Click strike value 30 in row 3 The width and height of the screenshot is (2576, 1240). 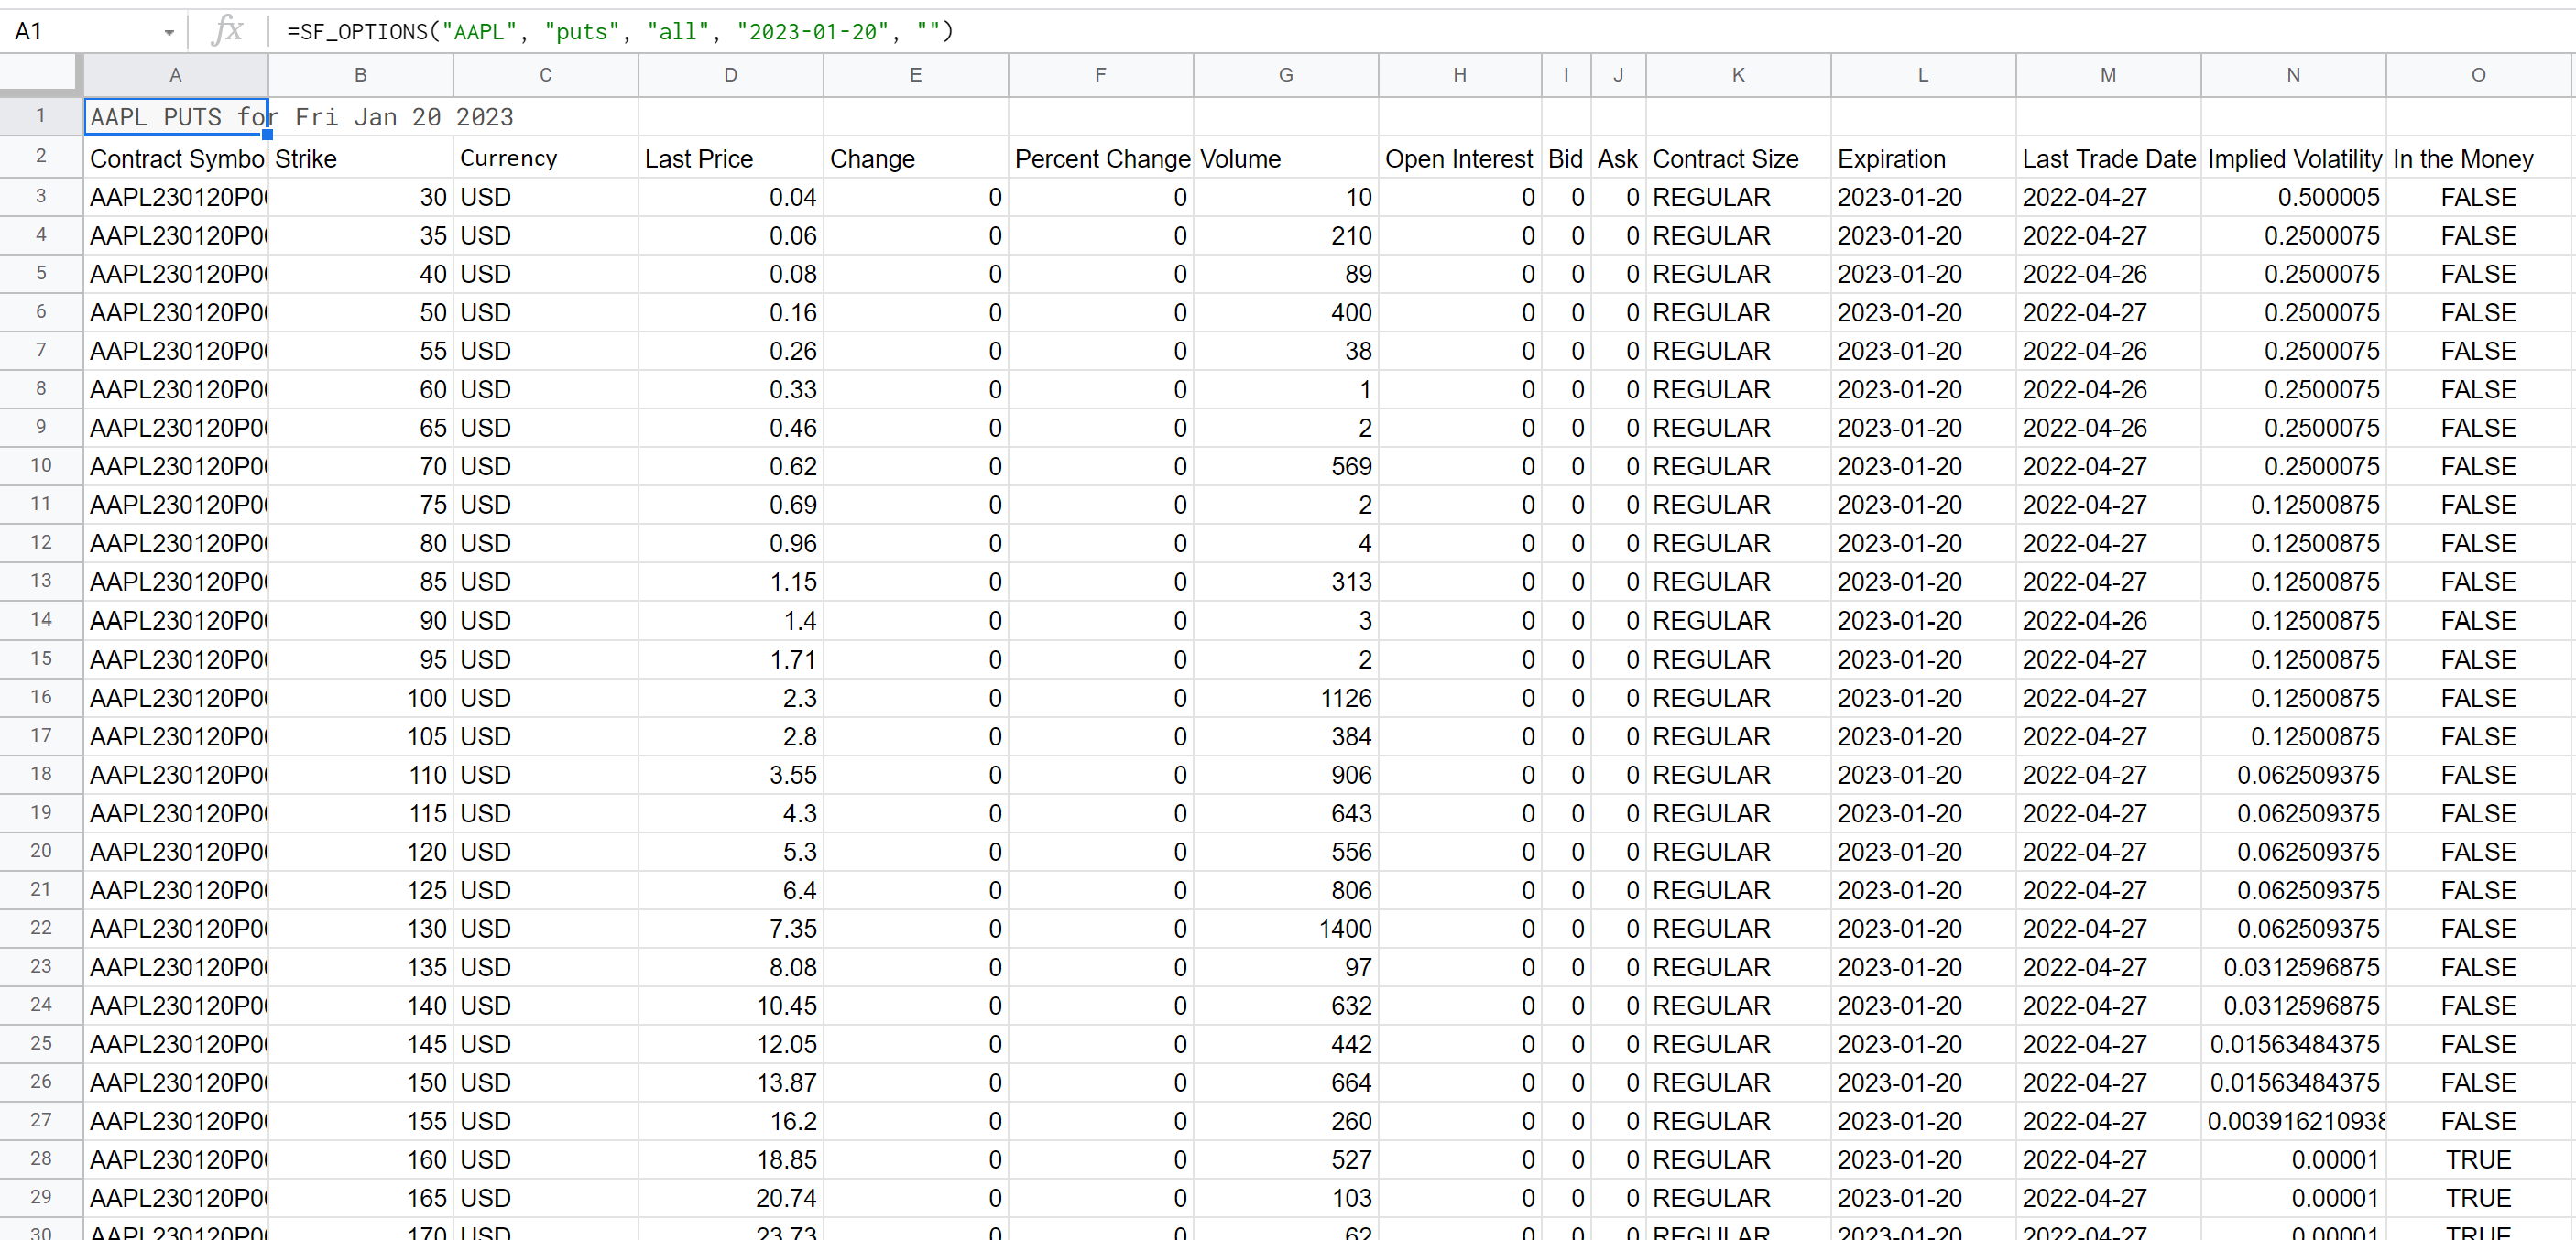tap(360, 197)
